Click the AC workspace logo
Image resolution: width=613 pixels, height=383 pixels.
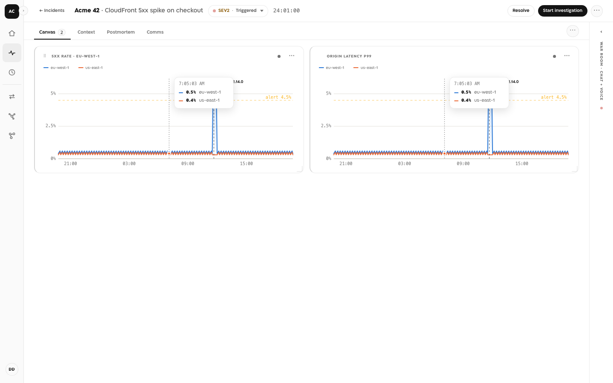pos(12,11)
